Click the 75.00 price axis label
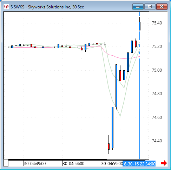 coord(157,70)
